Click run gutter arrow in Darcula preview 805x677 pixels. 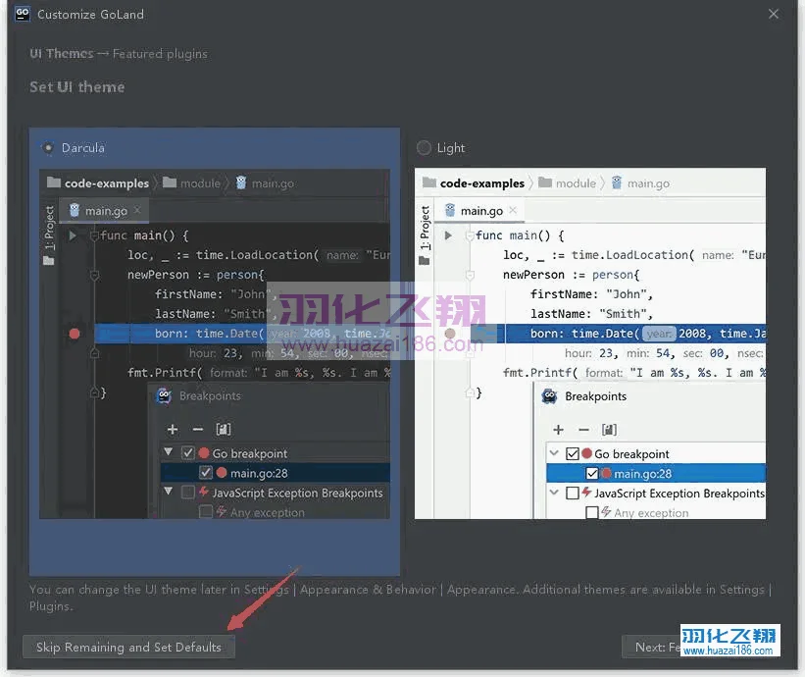pos(73,235)
